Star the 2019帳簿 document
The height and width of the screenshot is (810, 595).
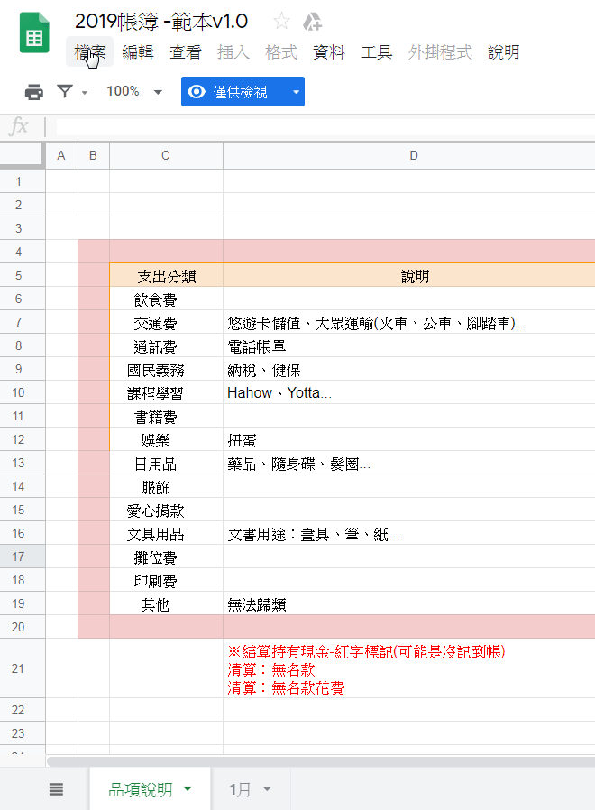(281, 22)
